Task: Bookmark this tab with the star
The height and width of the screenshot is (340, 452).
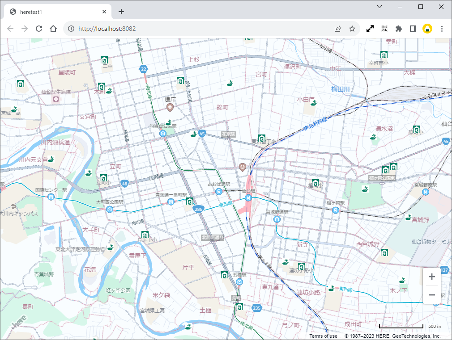Action: [x=352, y=29]
